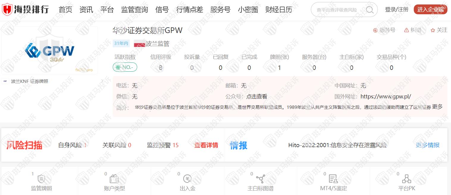451x195 pixels.
Task: Expand the 波兰KNF 证券牌照 arrow
Action: [x=102, y=81]
